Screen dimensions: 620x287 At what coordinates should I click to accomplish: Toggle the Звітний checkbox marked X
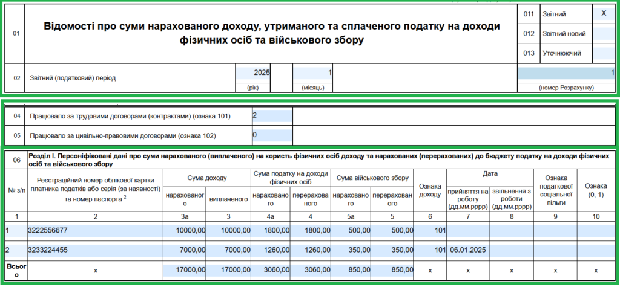(x=603, y=13)
